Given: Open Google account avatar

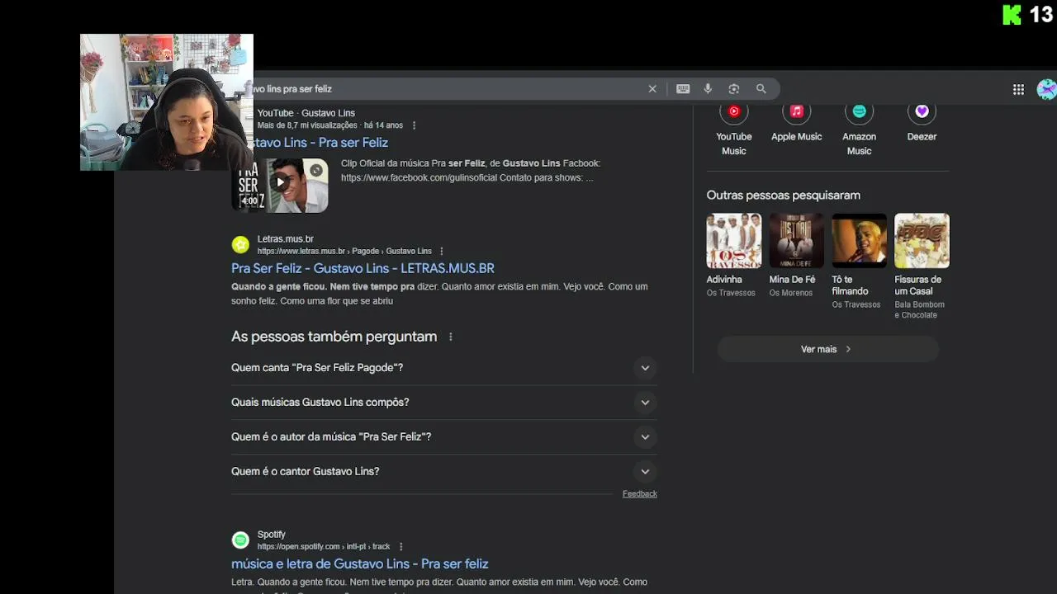Looking at the screenshot, I should coord(1046,90).
